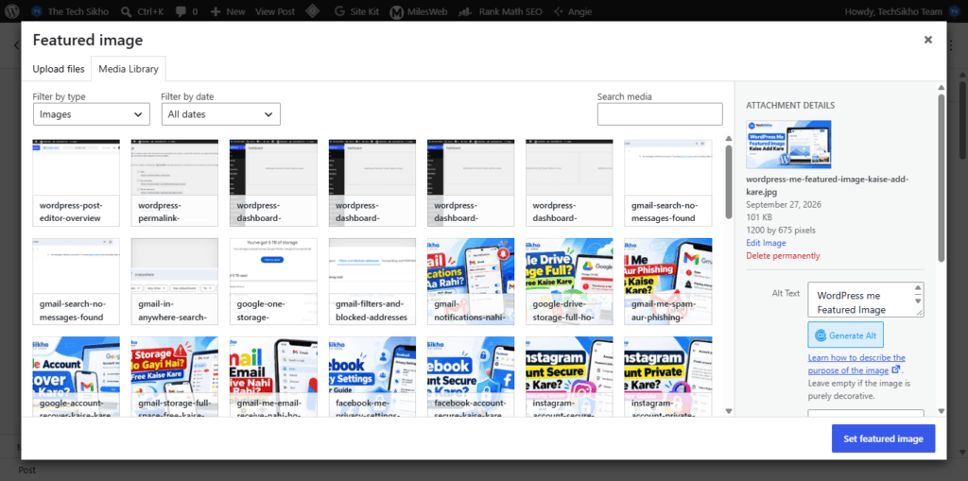This screenshot has width=968, height=481.
Task: Click the Alt Text box scroll-down arrow
Action: pos(918,301)
